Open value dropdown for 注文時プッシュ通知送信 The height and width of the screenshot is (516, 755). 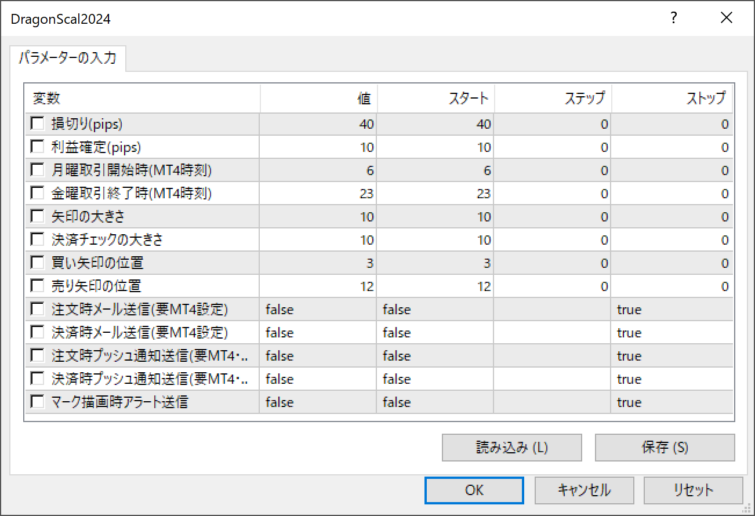click(x=318, y=355)
